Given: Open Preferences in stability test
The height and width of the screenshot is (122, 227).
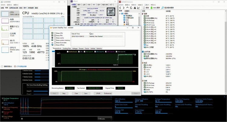Looking at the screenshot, I should tap(108, 93).
